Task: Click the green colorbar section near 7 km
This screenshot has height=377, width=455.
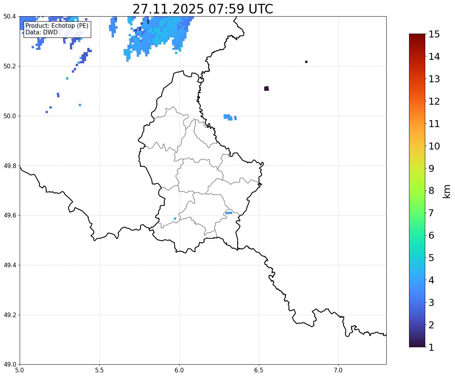Action: coord(417,213)
